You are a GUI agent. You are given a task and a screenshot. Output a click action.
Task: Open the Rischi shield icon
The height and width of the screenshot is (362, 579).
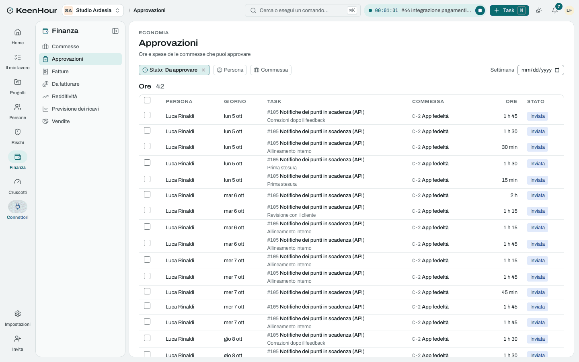[18, 132]
